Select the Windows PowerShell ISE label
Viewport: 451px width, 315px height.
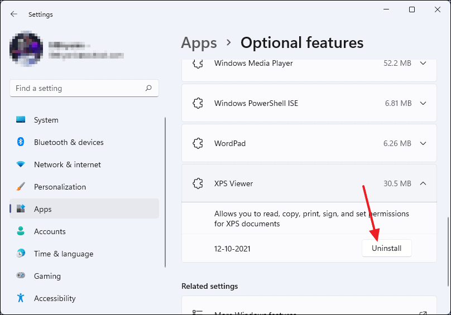coord(256,103)
